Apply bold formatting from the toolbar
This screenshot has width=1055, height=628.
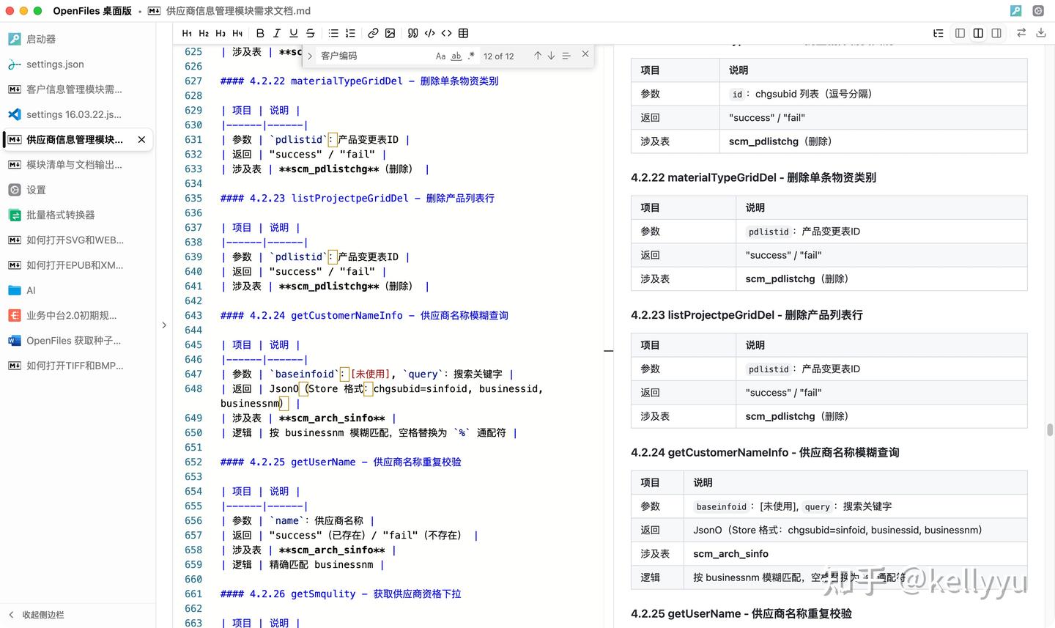pos(260,33)
